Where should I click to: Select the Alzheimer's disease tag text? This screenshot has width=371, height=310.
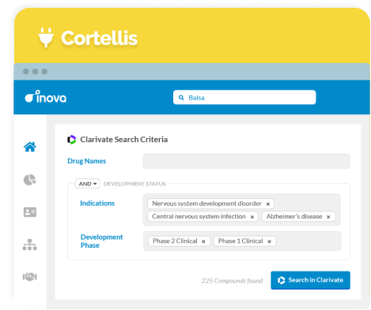coord(294,216)
